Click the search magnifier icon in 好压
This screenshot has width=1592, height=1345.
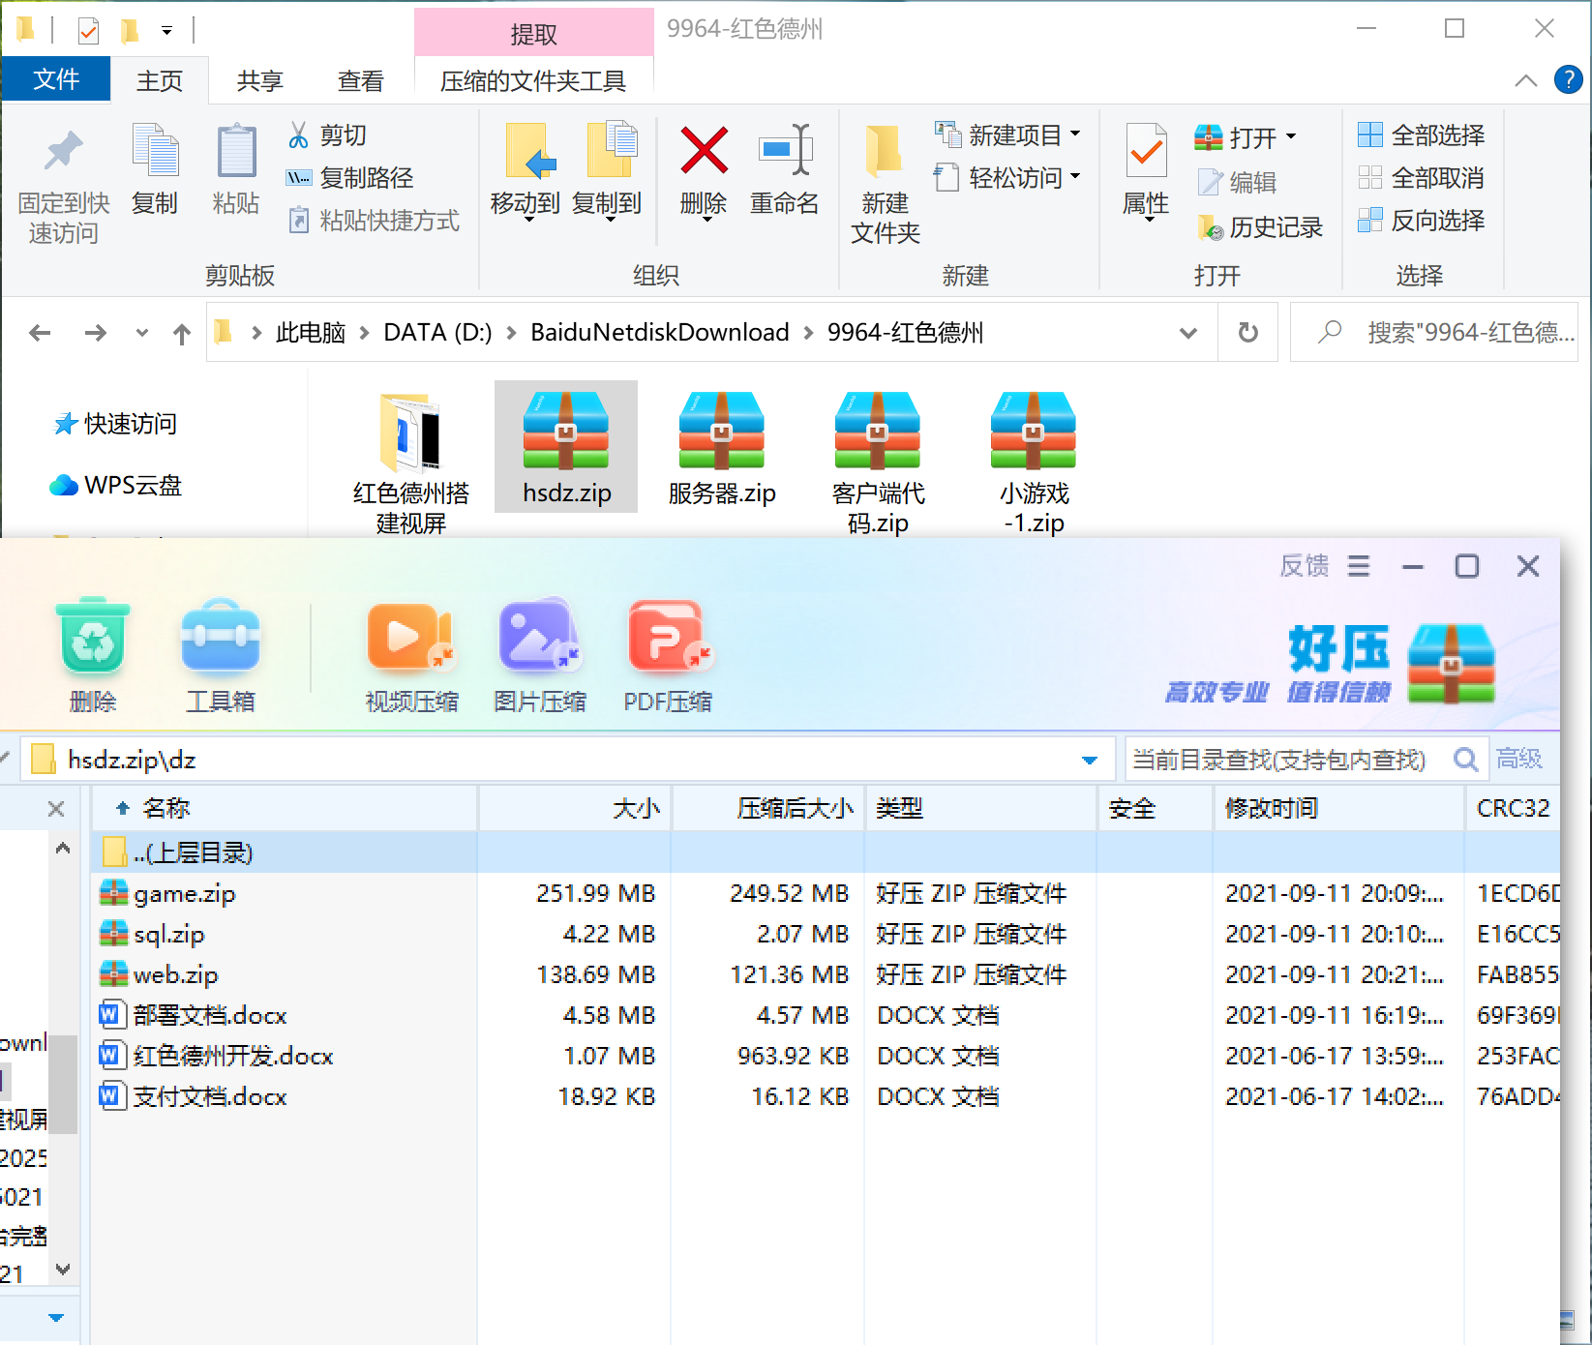[1465, 761]
